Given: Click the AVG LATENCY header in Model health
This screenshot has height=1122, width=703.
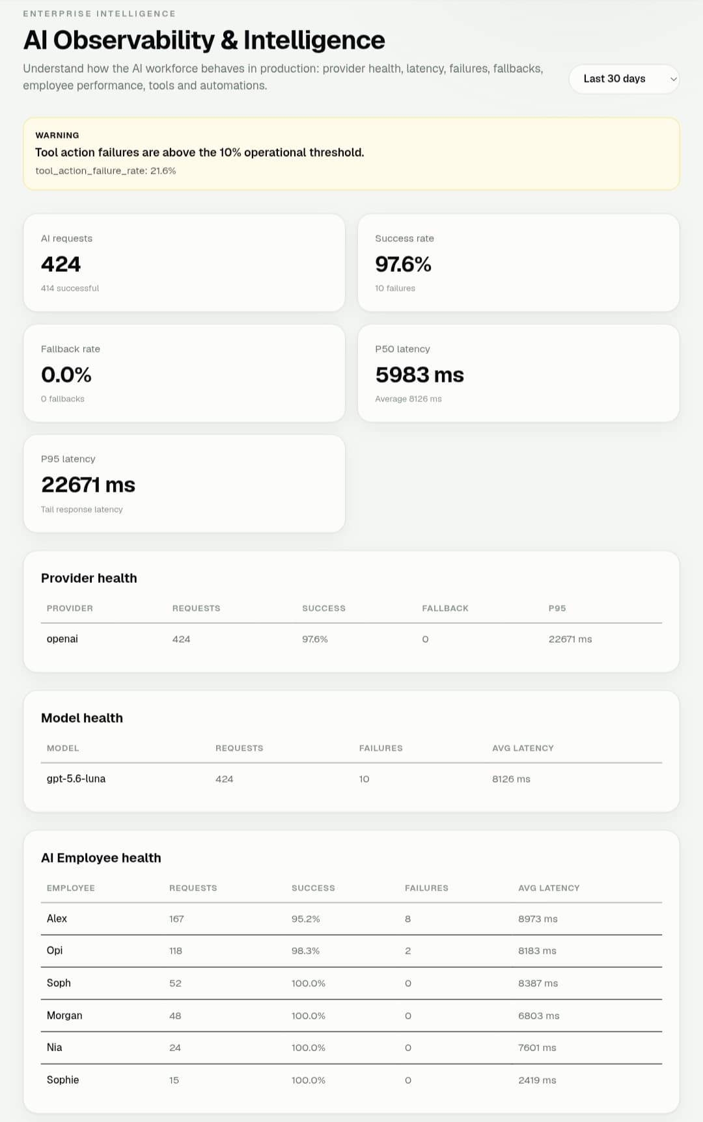Looking at the screenshot, I should (x=523, y=748).
